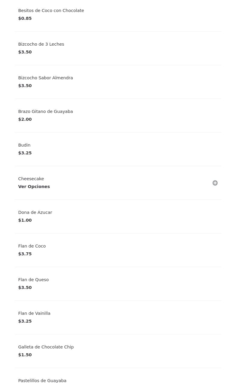The height and width of the screenshot is (383, 236).
Task: Click the Ver Opciones label
Action: 34,187
